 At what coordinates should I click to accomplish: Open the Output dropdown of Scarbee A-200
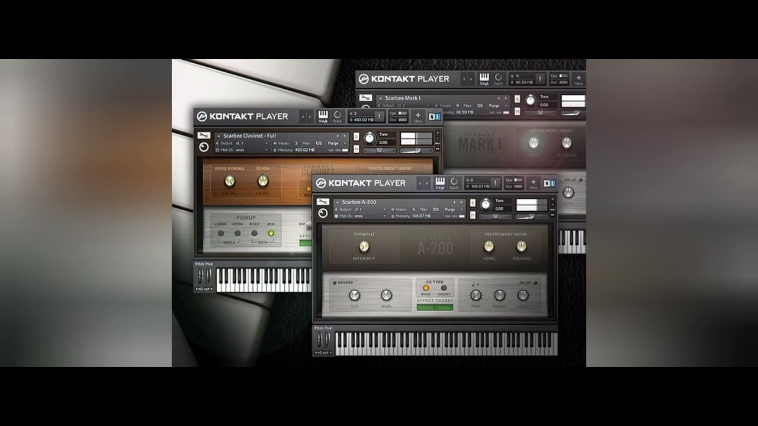pos(361,209)
